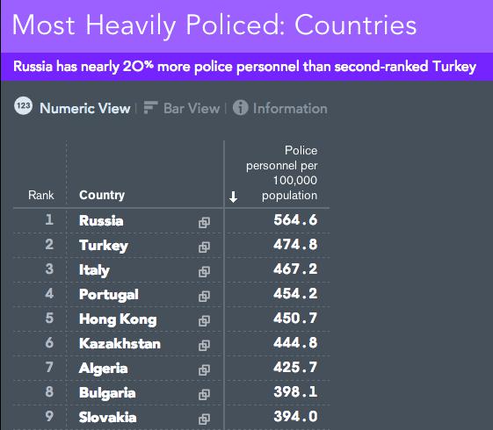493x430 pixels.
Task: Select the Numeric View tab
Action: (x=85, y=108)
